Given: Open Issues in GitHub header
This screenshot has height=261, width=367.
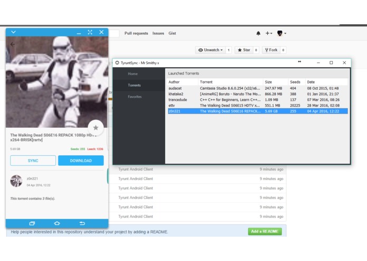Looking at the screenshot, I should tap(158, 33).
